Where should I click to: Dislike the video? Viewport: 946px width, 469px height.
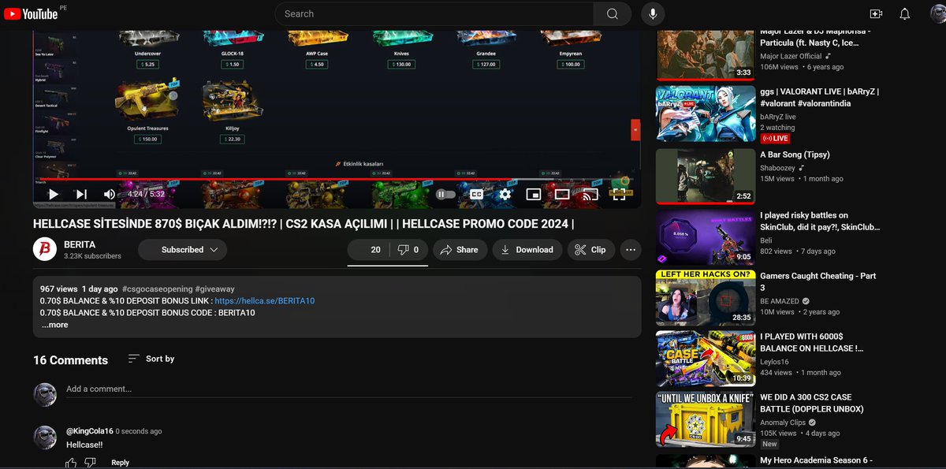(x=408, y=250)
